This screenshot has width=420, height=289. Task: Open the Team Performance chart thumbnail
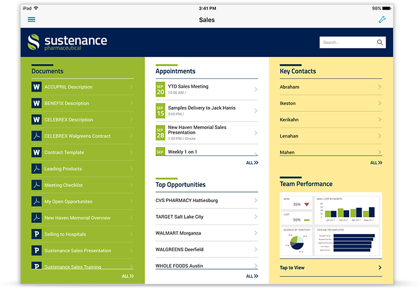coord(330,224)
